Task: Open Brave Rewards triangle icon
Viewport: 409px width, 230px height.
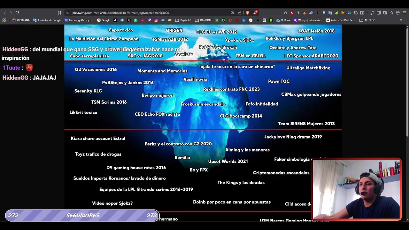Action: [x=255, y=13]
